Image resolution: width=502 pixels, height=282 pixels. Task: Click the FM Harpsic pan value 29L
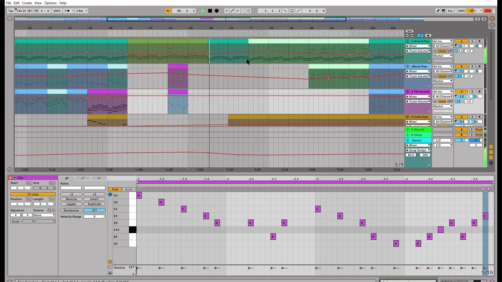476,96
